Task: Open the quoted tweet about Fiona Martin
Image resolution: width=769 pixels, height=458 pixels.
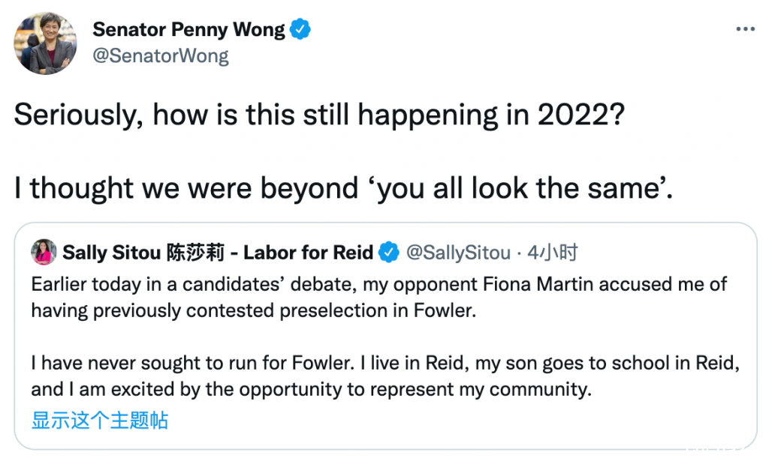Action: pos(385,336)
